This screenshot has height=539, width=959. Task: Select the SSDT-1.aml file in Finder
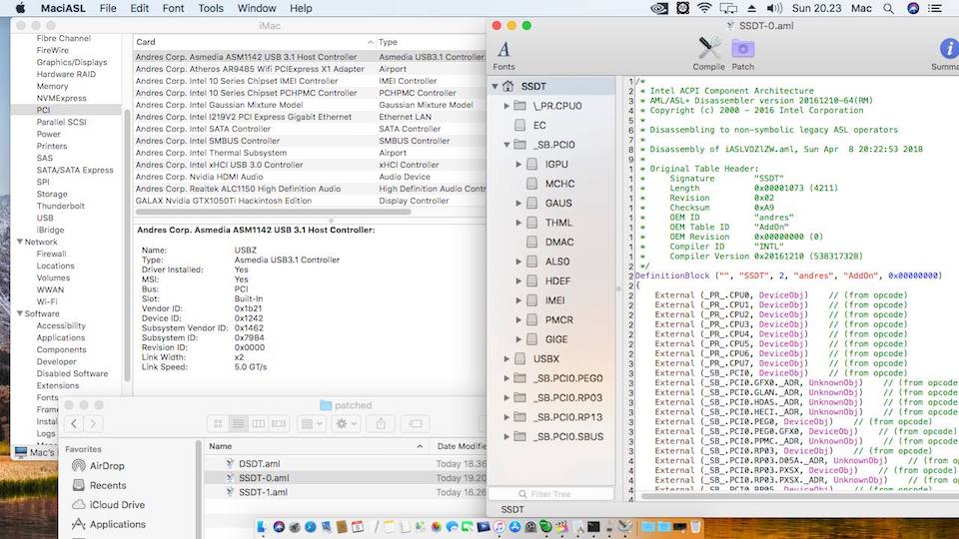pyautogui.click(x=345, y=492)
